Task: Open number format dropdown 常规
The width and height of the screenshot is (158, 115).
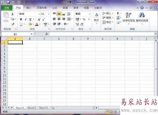Action: coord(89,14)
